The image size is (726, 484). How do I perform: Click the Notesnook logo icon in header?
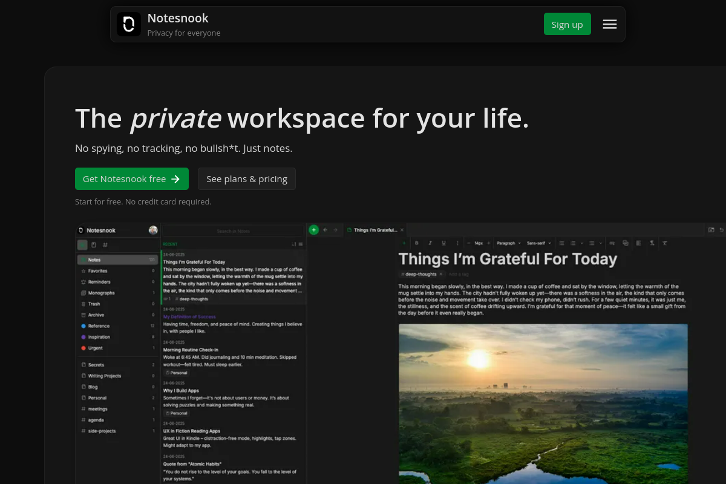pyautogui.click(x=128, y=24)
